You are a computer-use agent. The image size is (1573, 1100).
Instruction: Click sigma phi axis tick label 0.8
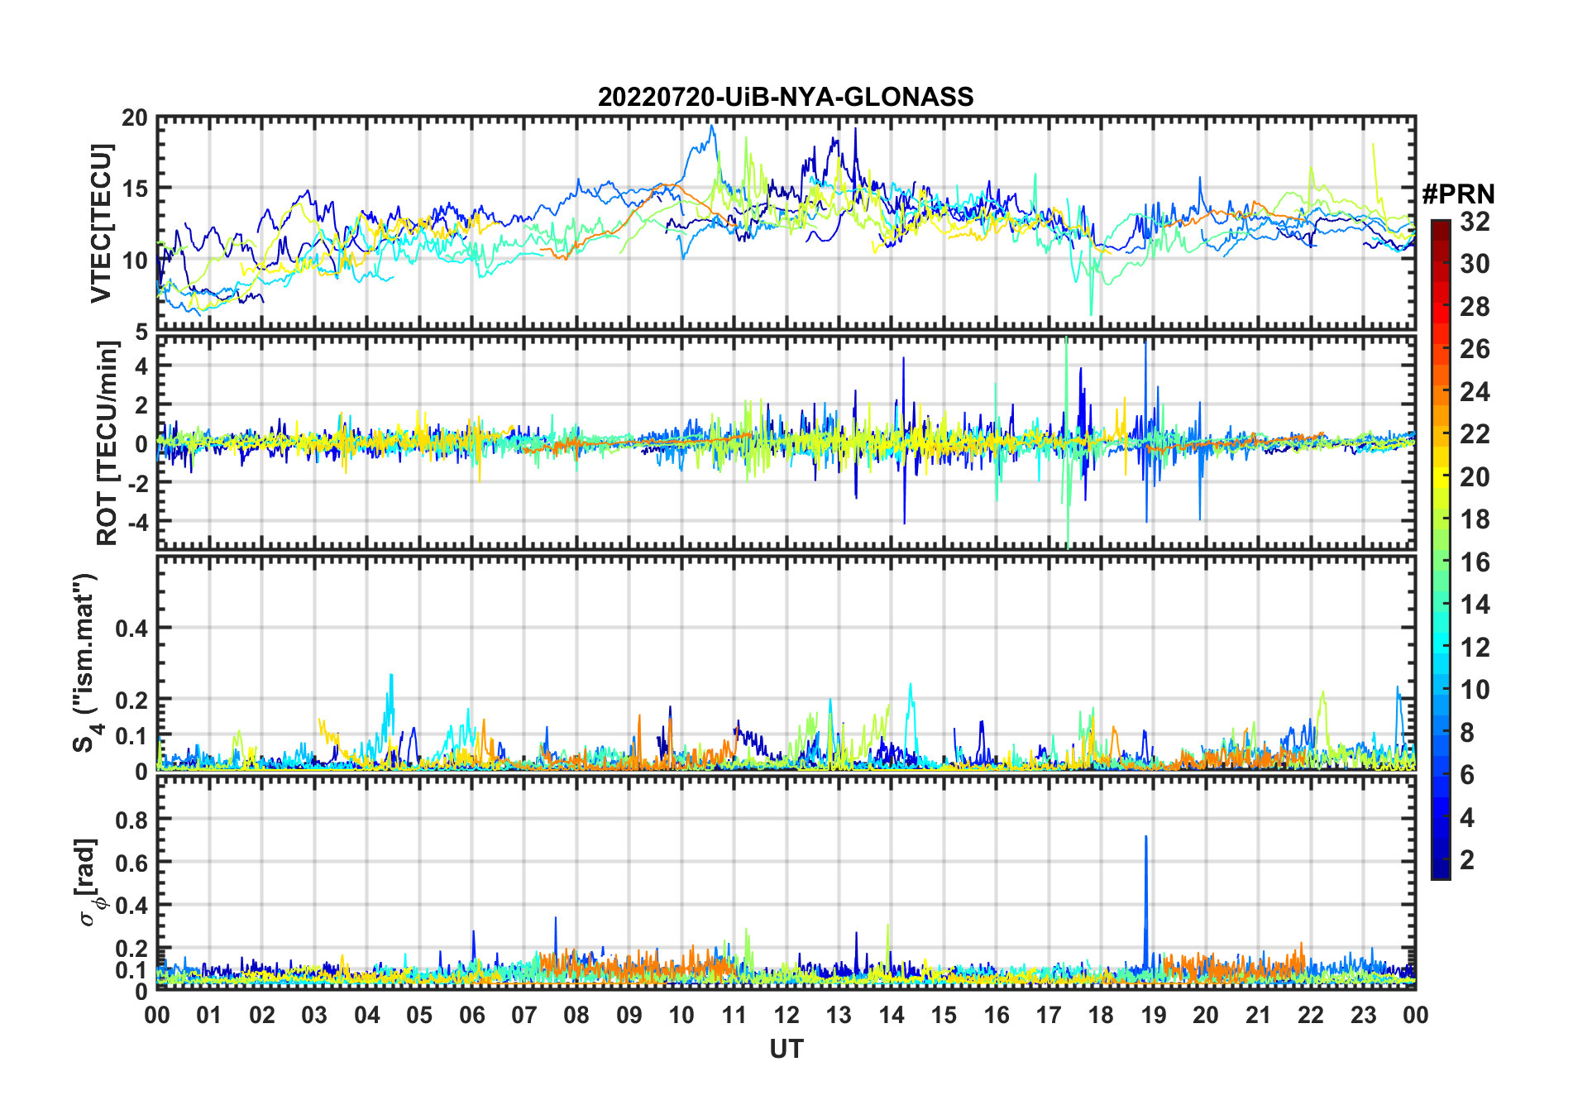click(x=131, y=820)
